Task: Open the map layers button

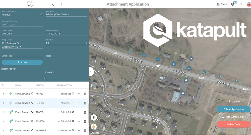Action: tap(94, 117)
